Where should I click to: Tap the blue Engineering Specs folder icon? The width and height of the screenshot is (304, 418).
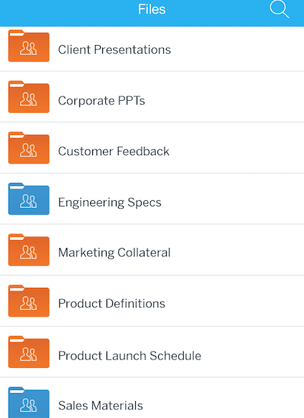pos(29,199)
